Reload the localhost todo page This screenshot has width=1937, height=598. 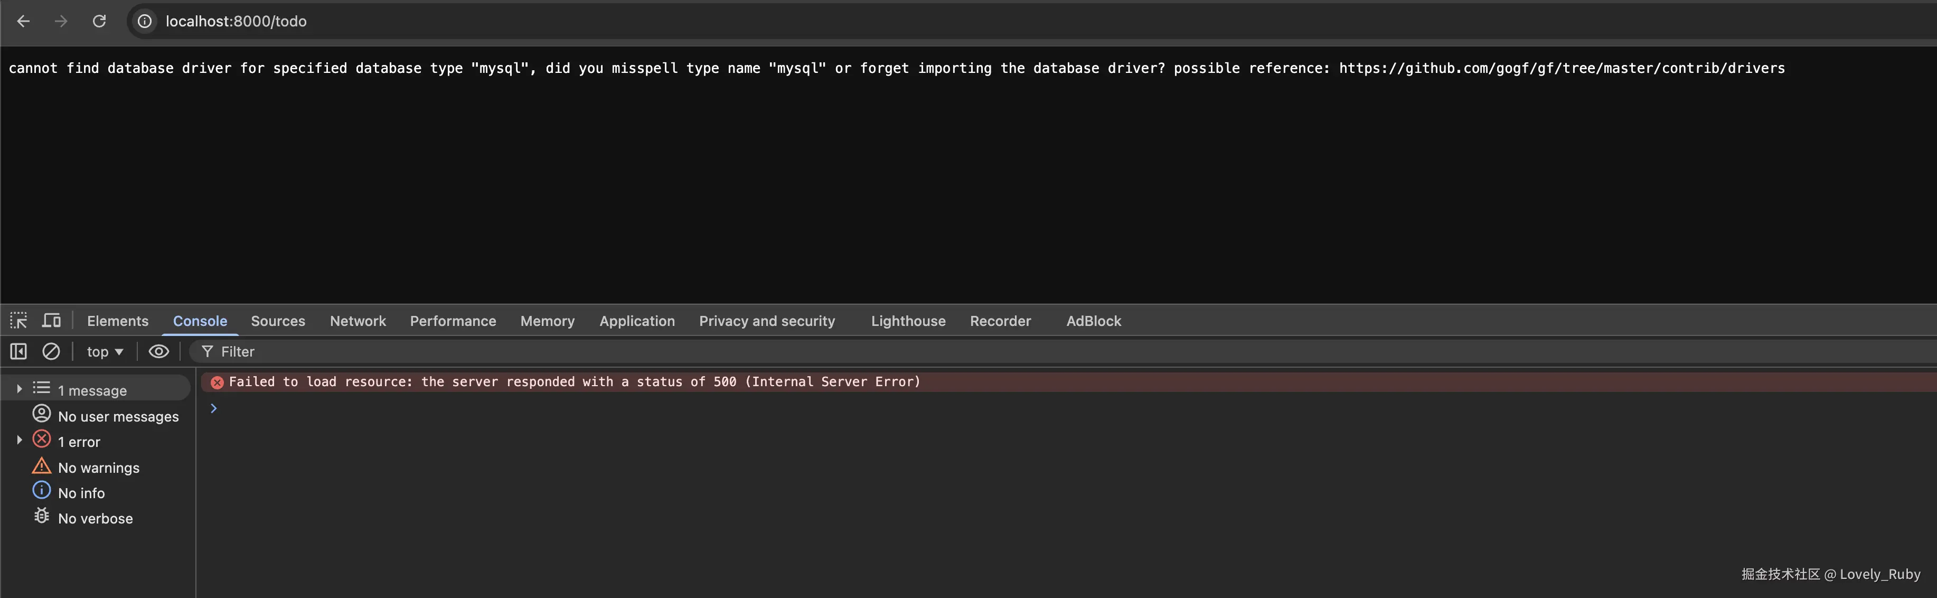(x=99, y=21)
